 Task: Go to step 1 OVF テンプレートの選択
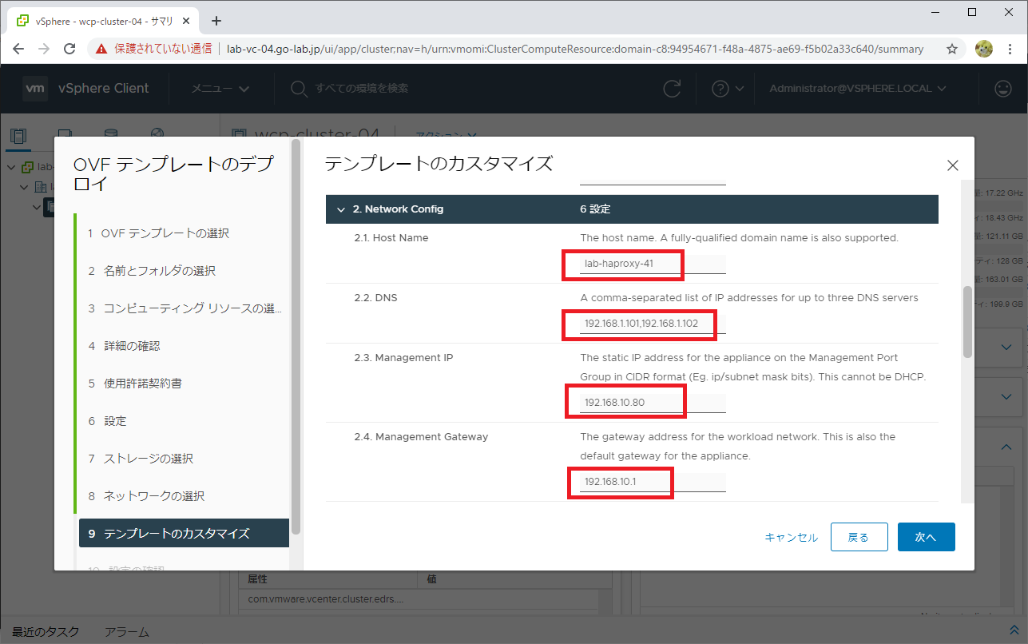[x=159, y=233]
